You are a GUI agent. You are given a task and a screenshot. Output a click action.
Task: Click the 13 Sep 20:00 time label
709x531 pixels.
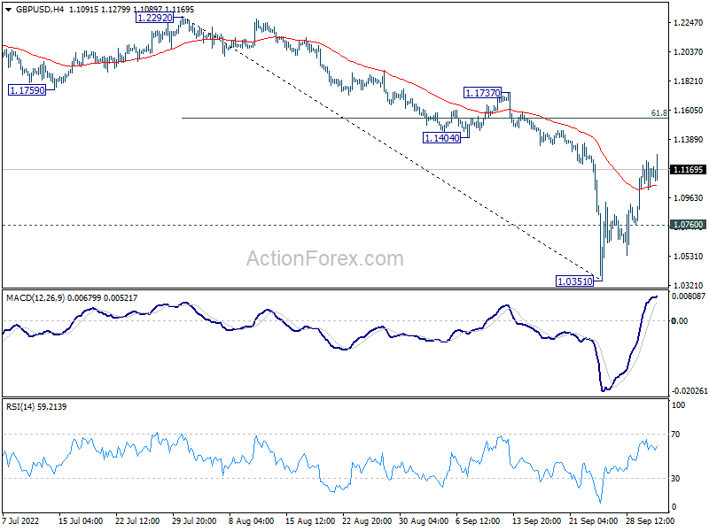pos(537,520)
